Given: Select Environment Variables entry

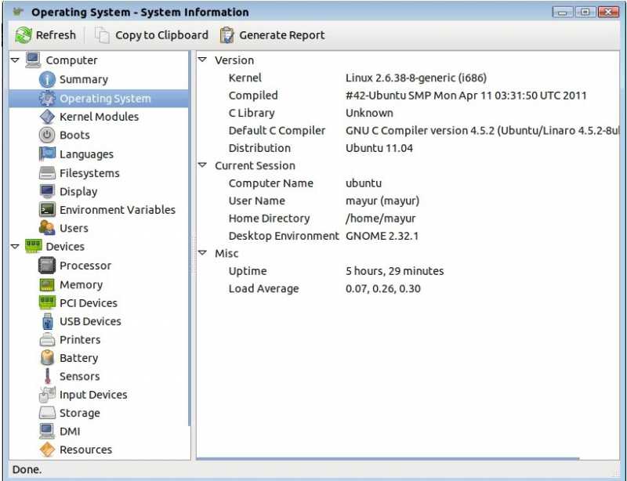Looking at the screenshot, I should [x=117, y=210].
